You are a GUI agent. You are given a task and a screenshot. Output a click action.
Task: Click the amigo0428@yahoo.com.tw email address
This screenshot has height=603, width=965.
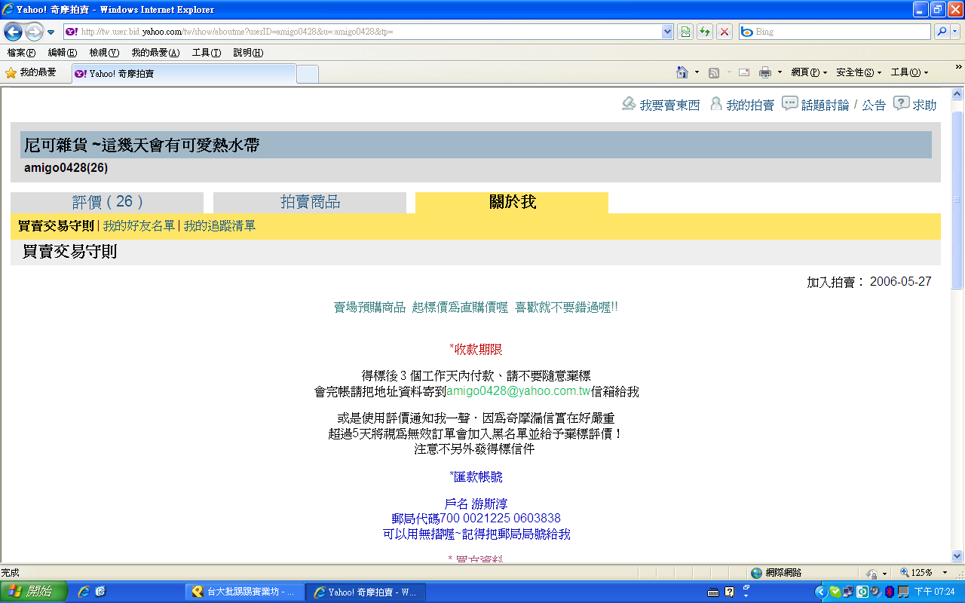tap(519, 391)
